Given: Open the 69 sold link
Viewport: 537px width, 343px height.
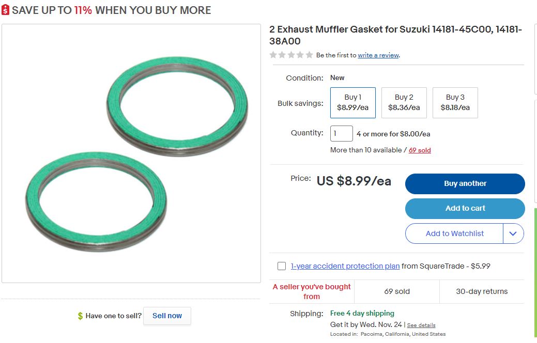Looking at the screenshot, I should 420,150.
